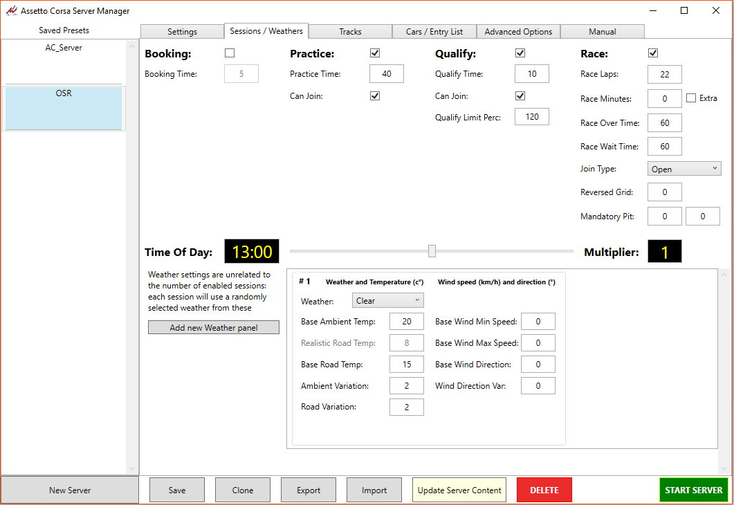Image resolution: width=734 pixels, height=505 pixels.
Task: Click the Base Wind Min Speed field
Action: (x=538, y=321)
